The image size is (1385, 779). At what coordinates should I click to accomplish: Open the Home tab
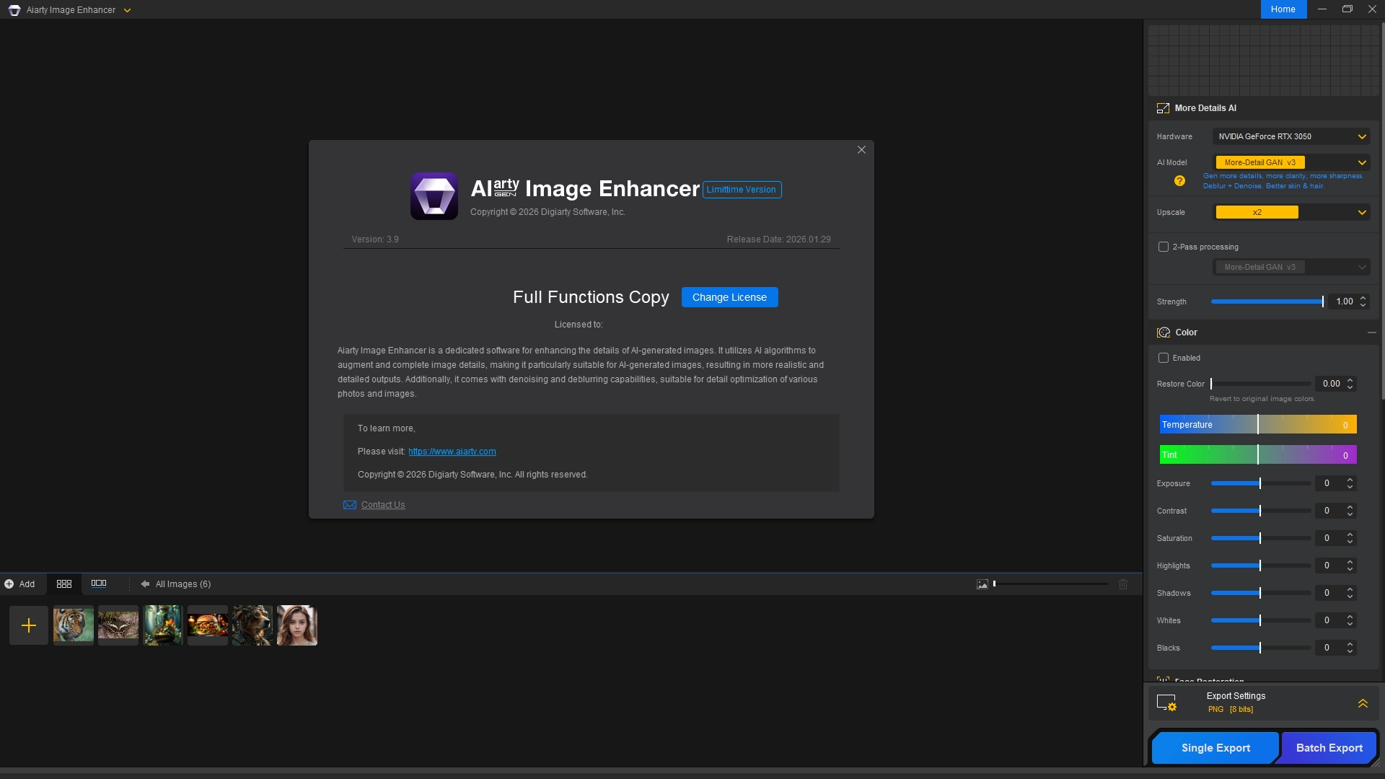1283,9
